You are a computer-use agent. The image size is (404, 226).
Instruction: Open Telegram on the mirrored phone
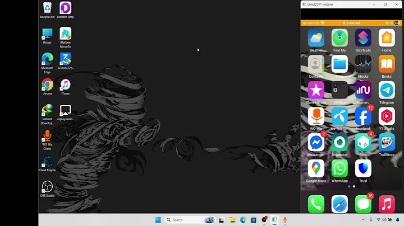tap(387, 90)
